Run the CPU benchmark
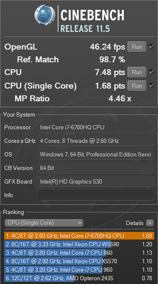Screen dimensions: 158x284 (137, 72)
